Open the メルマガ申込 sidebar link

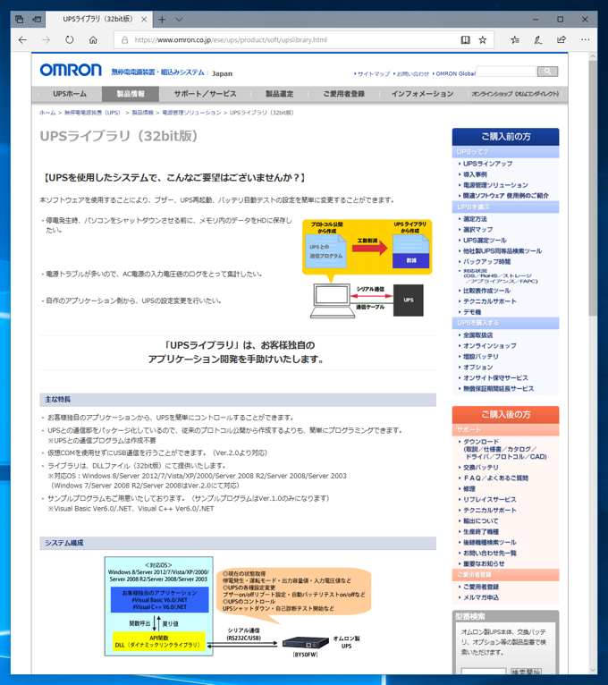(x=481, y=597)
